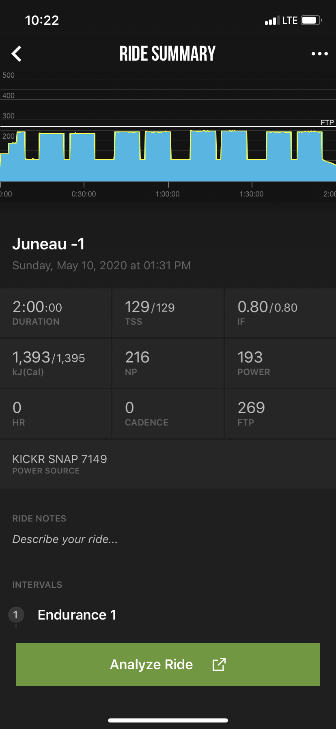Tap the Duration 2:00:00 stat tile
Image resolution: width=336 pixels, height=729 pixels.
(x=55, y=313)
